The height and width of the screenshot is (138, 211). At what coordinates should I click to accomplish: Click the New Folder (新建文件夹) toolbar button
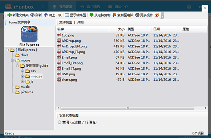(x=18, y=15)
